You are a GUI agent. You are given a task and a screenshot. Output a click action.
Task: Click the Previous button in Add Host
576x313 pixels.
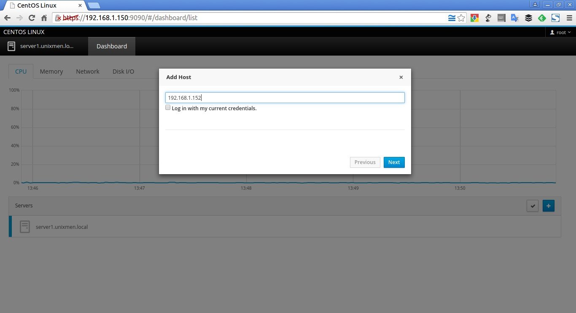coord(365,162)
